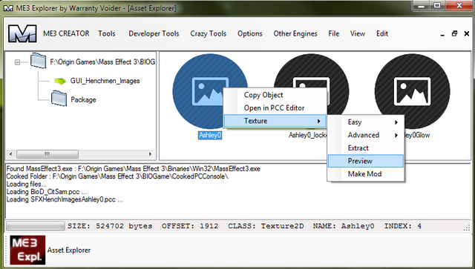Click the CLASS: Texture2D status text

[266, 226]
